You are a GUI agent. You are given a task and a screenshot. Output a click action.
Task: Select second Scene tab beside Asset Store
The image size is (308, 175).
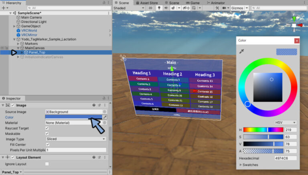172,3
